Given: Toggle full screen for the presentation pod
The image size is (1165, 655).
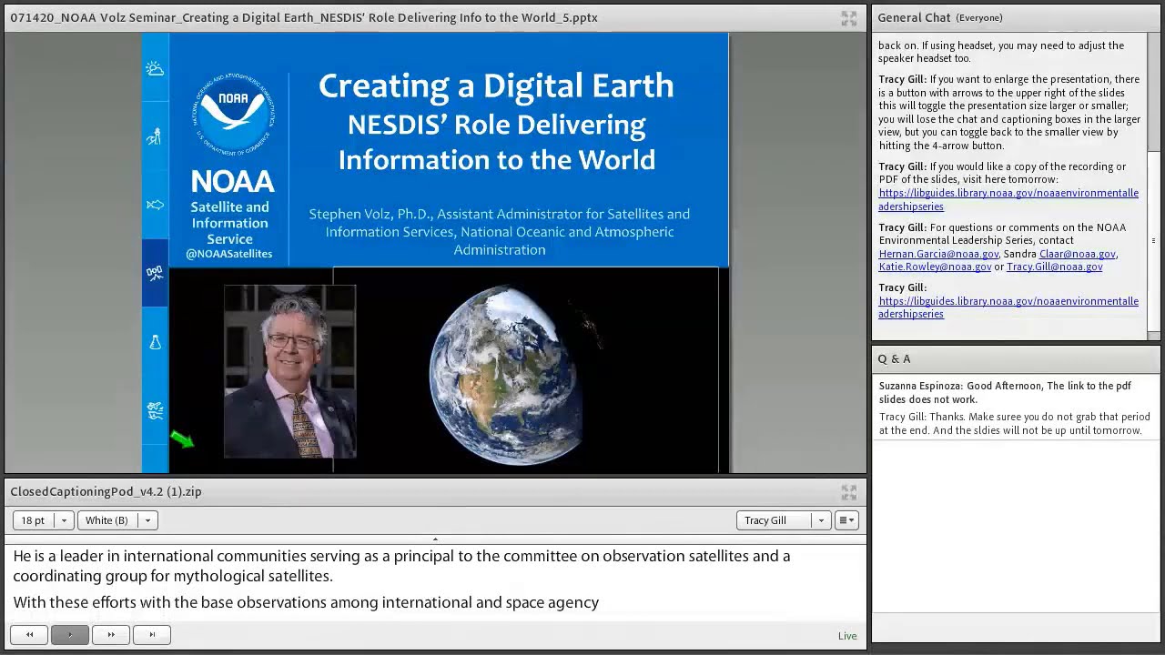Looking at the screenshot, I should [848, 18].
